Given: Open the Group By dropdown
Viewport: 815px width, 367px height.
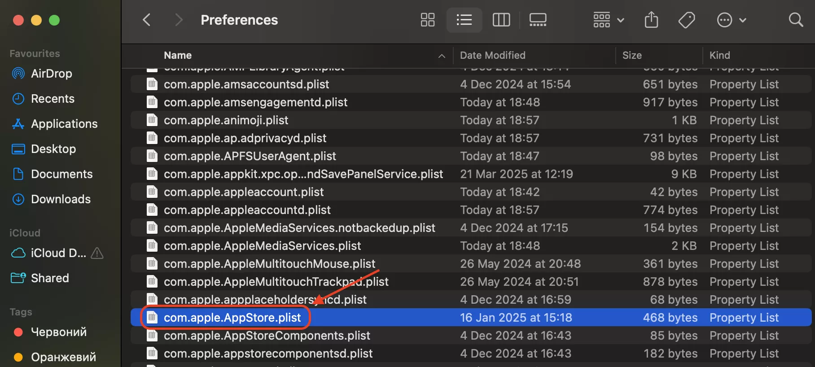Looking at the screenshot, I should [x=609, y=20].
